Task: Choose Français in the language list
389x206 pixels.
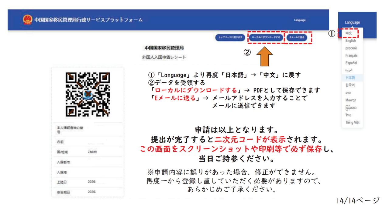Action: pyautogui.click(x=351, y=55)
